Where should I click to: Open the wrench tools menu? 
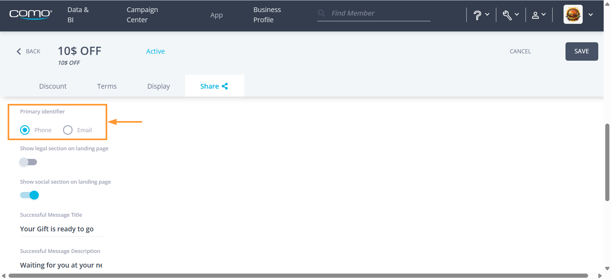coord(507,15)
